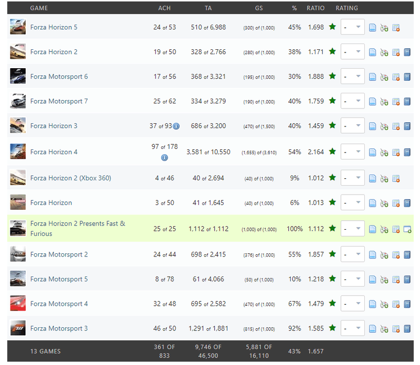Click the page icon in the Forza Motorsport 2 row
The width and height of the screenshot is (420, 365).
(372, 255)
